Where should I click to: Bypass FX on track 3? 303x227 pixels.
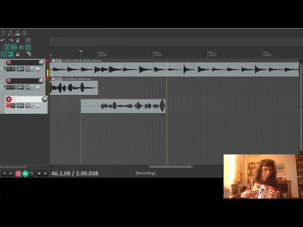(x=32, y=105)
